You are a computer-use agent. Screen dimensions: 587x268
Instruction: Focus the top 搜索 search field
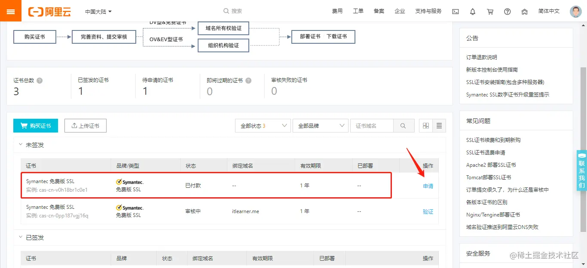237,11
